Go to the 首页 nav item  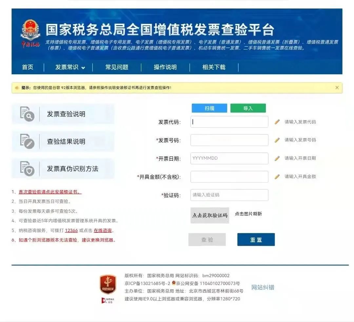(x=28, y=67)
